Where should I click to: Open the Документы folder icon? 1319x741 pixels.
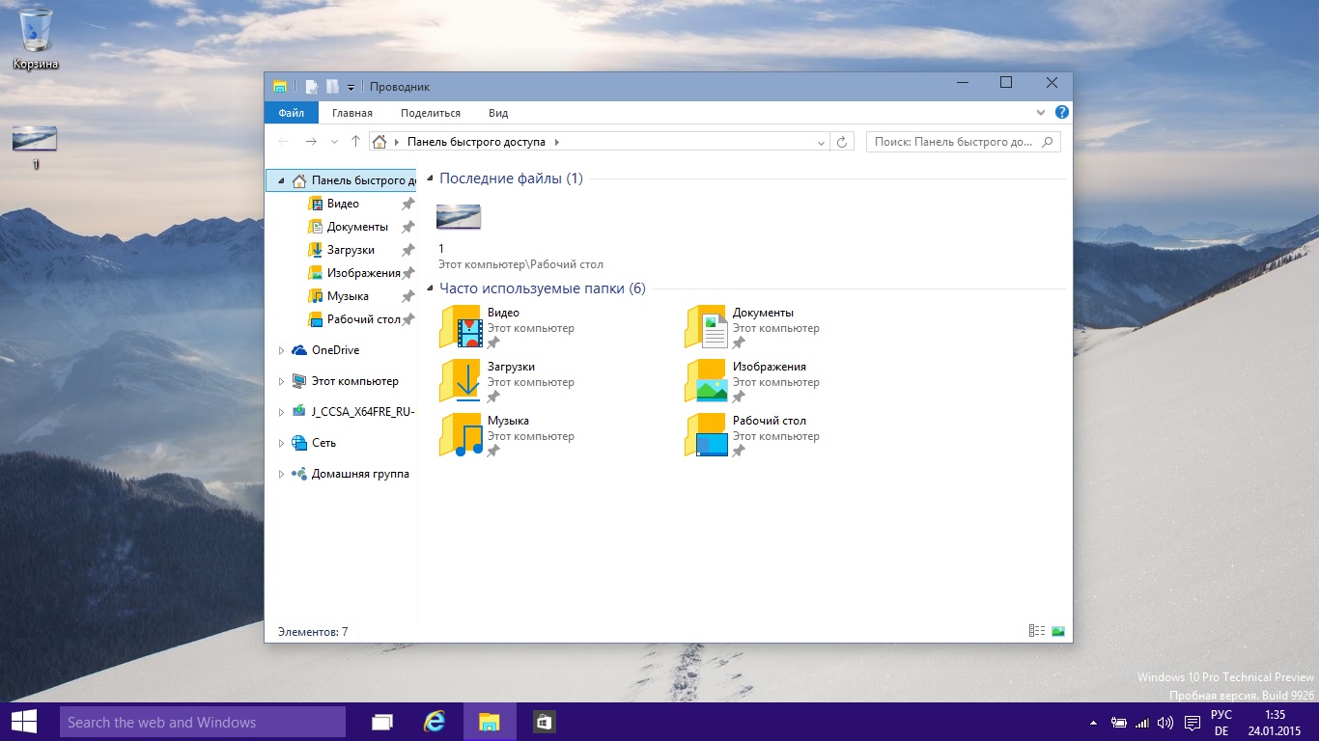pos(706,326)
